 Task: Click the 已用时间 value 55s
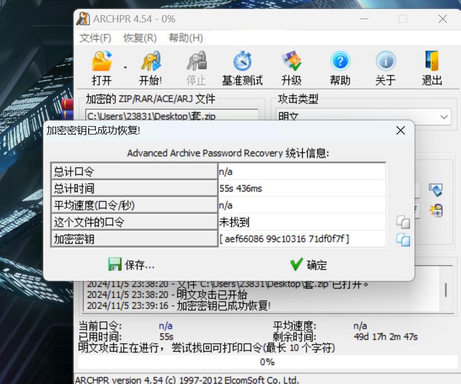click(166, 337)
